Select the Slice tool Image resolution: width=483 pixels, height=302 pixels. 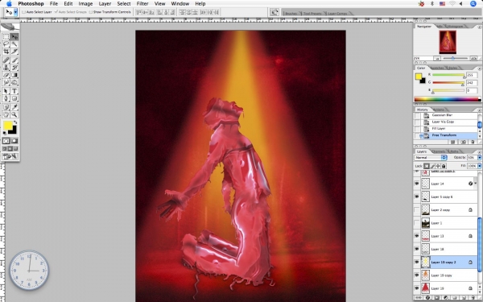pyautogui.click(x=14, y=52)
